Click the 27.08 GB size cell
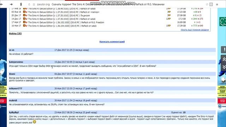The height and width of the screenshot is (127, 226). (x=181, y=16)
